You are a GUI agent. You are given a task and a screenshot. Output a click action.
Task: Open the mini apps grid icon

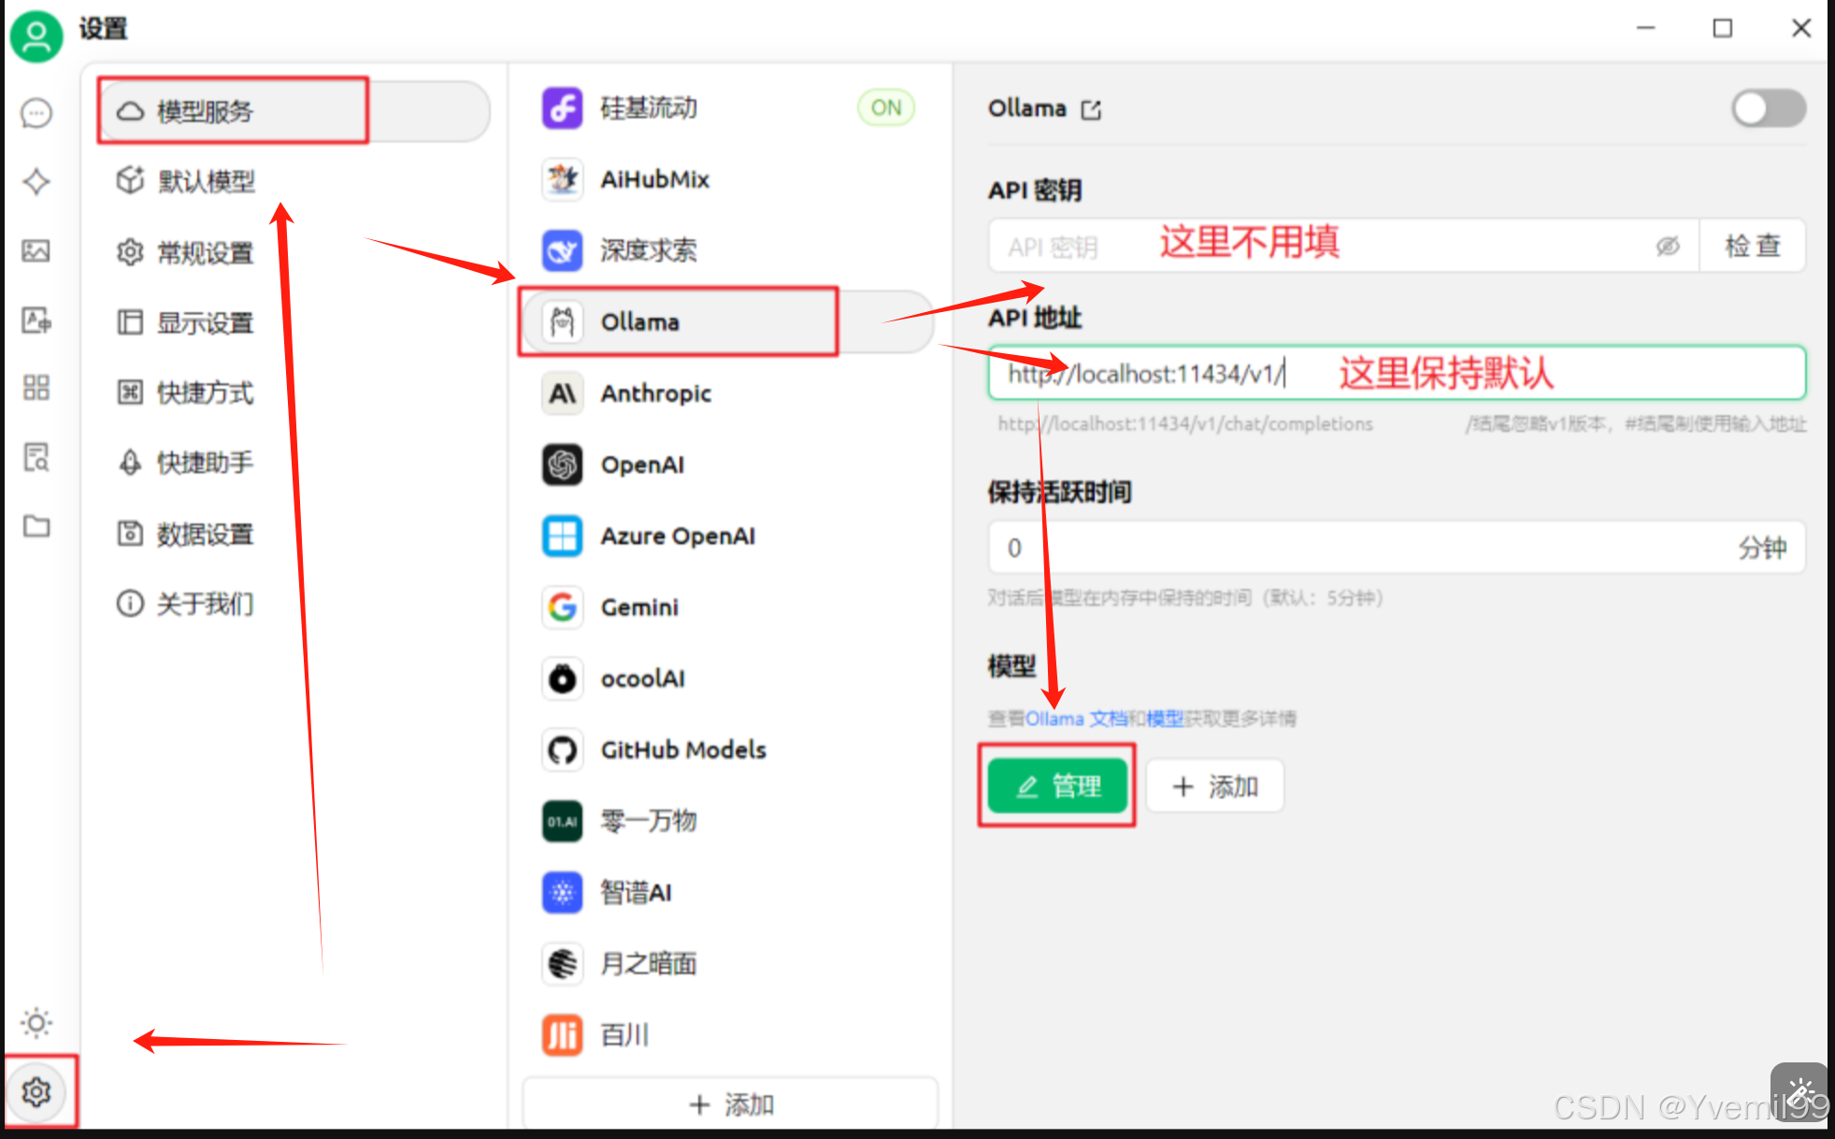click(36, 388)
